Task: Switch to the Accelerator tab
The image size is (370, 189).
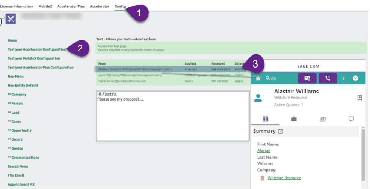Action: tap(100, 6)
